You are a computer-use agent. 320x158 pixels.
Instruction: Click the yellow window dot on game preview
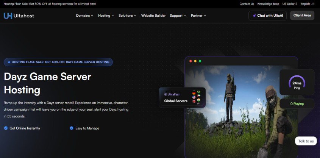pyautogui.click(x=195, y=61)
